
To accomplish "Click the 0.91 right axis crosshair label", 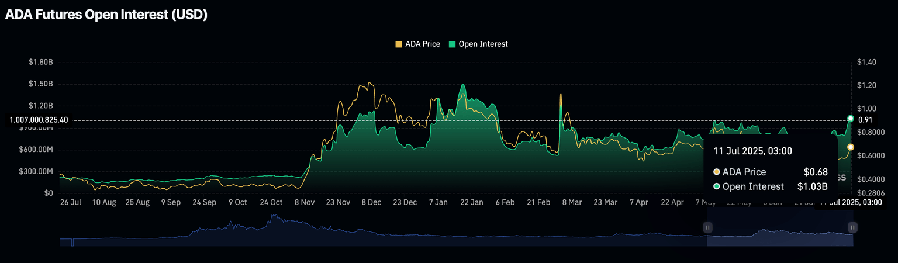I will tap(865, 120).
